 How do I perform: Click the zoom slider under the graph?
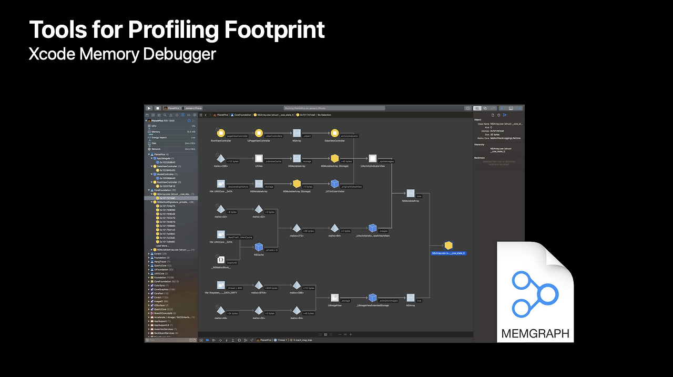[345, 334]
